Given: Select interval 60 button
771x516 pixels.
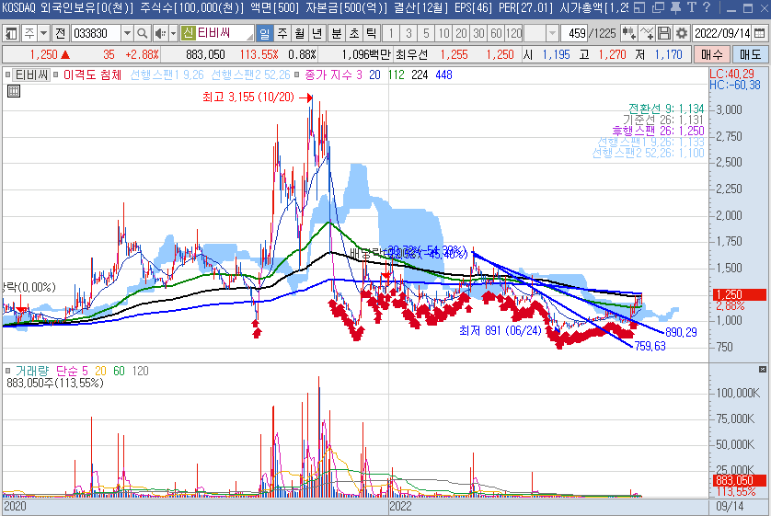Looking at the screenshot, I should (497, 33).
